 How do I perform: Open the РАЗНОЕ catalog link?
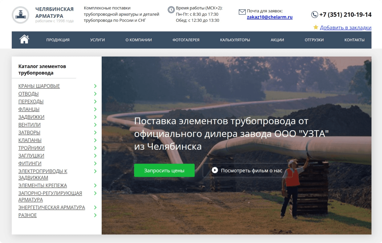click(28, 215)
